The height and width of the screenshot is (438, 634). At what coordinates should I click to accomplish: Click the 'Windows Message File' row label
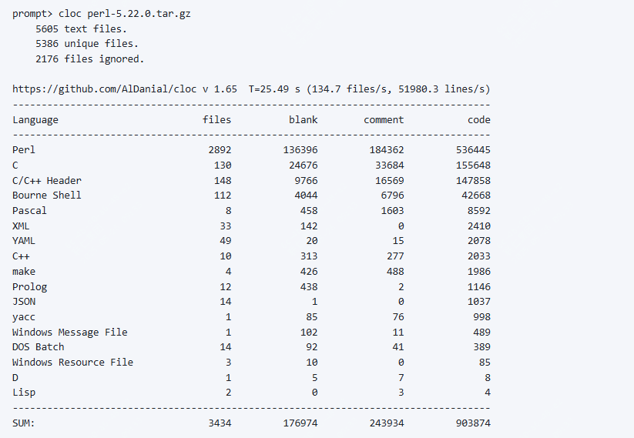(70, 332)
